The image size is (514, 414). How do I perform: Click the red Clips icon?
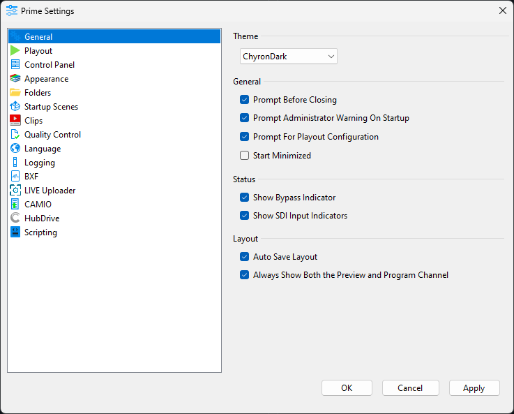[15, 121]
